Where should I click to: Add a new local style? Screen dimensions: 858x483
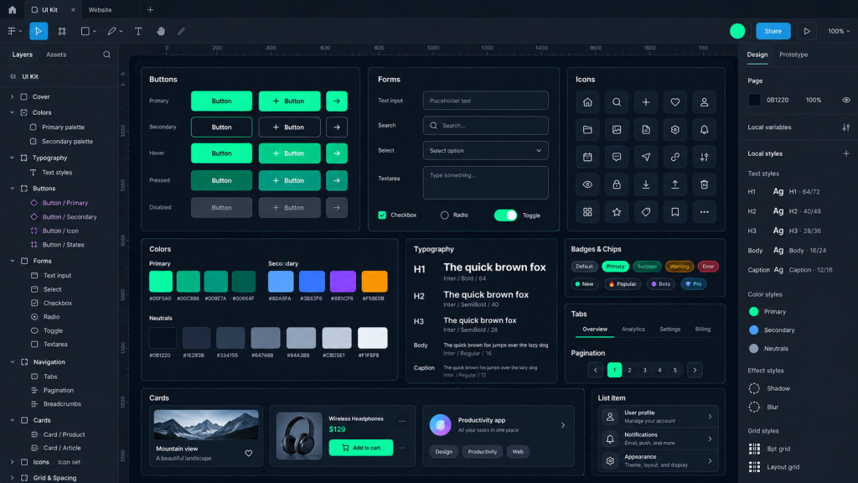pos(846,153)
